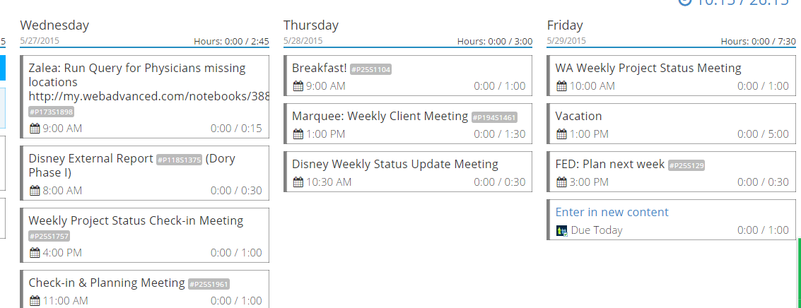Select the #P118S1375 tag on Disney External Report
Screen dimensions: 801x308
[x=179, y=160]
